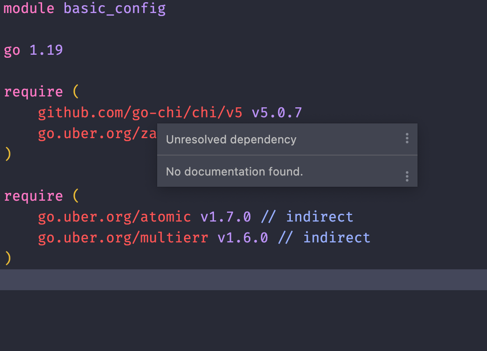Click the first require keyword
Viewport: 487px width, 351px height.
[33, 92]
